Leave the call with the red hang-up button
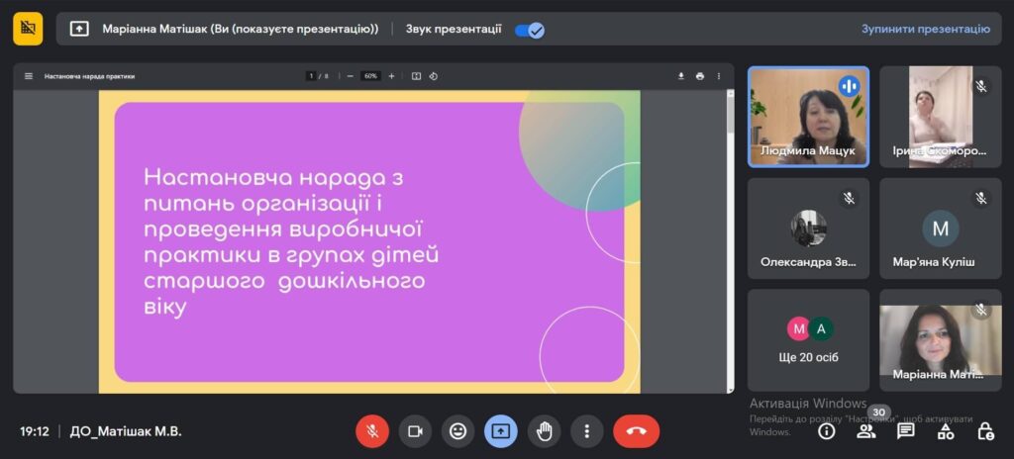Image resolution: width=1014 pixels, height=459 pixels. click(x=636, y=431)
